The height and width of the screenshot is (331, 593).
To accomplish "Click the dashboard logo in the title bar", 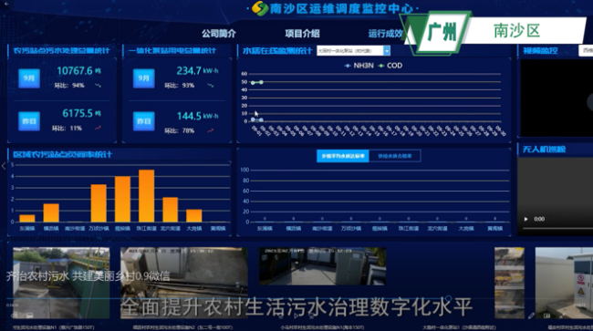I will [x=260, y=8].
